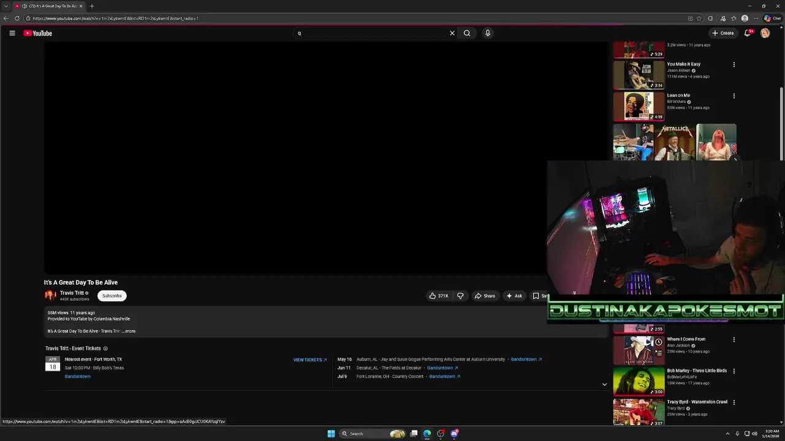785x441 pixels.
Task: Click the magnifier search button
Action: (467, 33)
